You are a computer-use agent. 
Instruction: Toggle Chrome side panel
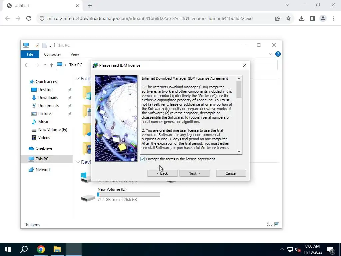(312, 19)
